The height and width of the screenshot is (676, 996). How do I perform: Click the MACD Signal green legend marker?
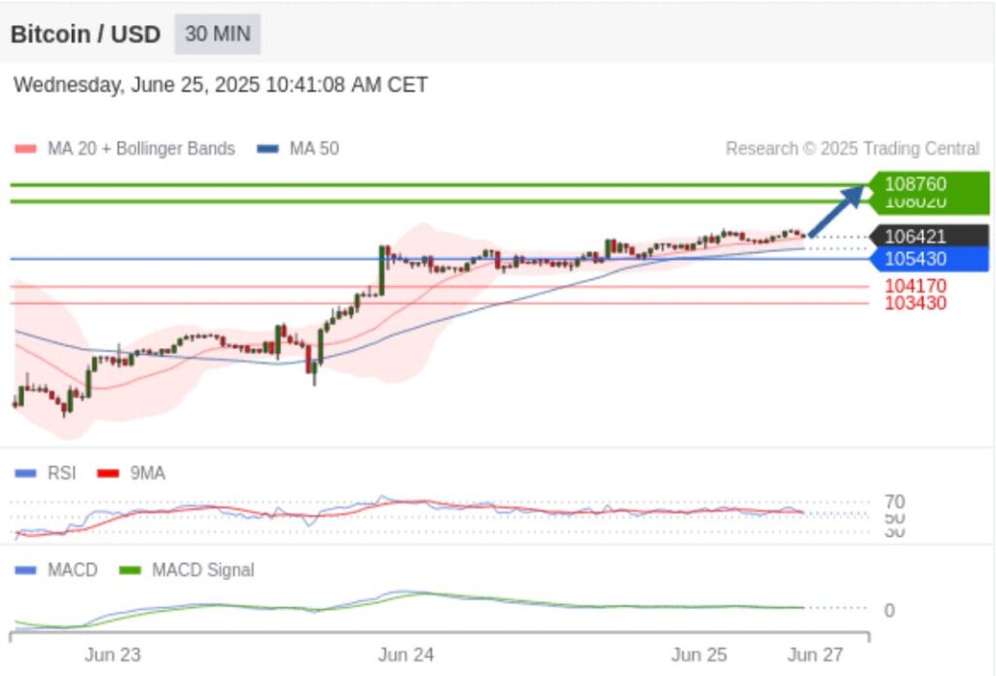click(130, 570)
